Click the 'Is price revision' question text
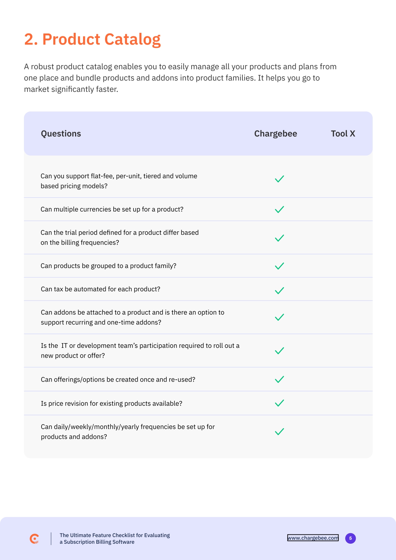 point(111,404)
